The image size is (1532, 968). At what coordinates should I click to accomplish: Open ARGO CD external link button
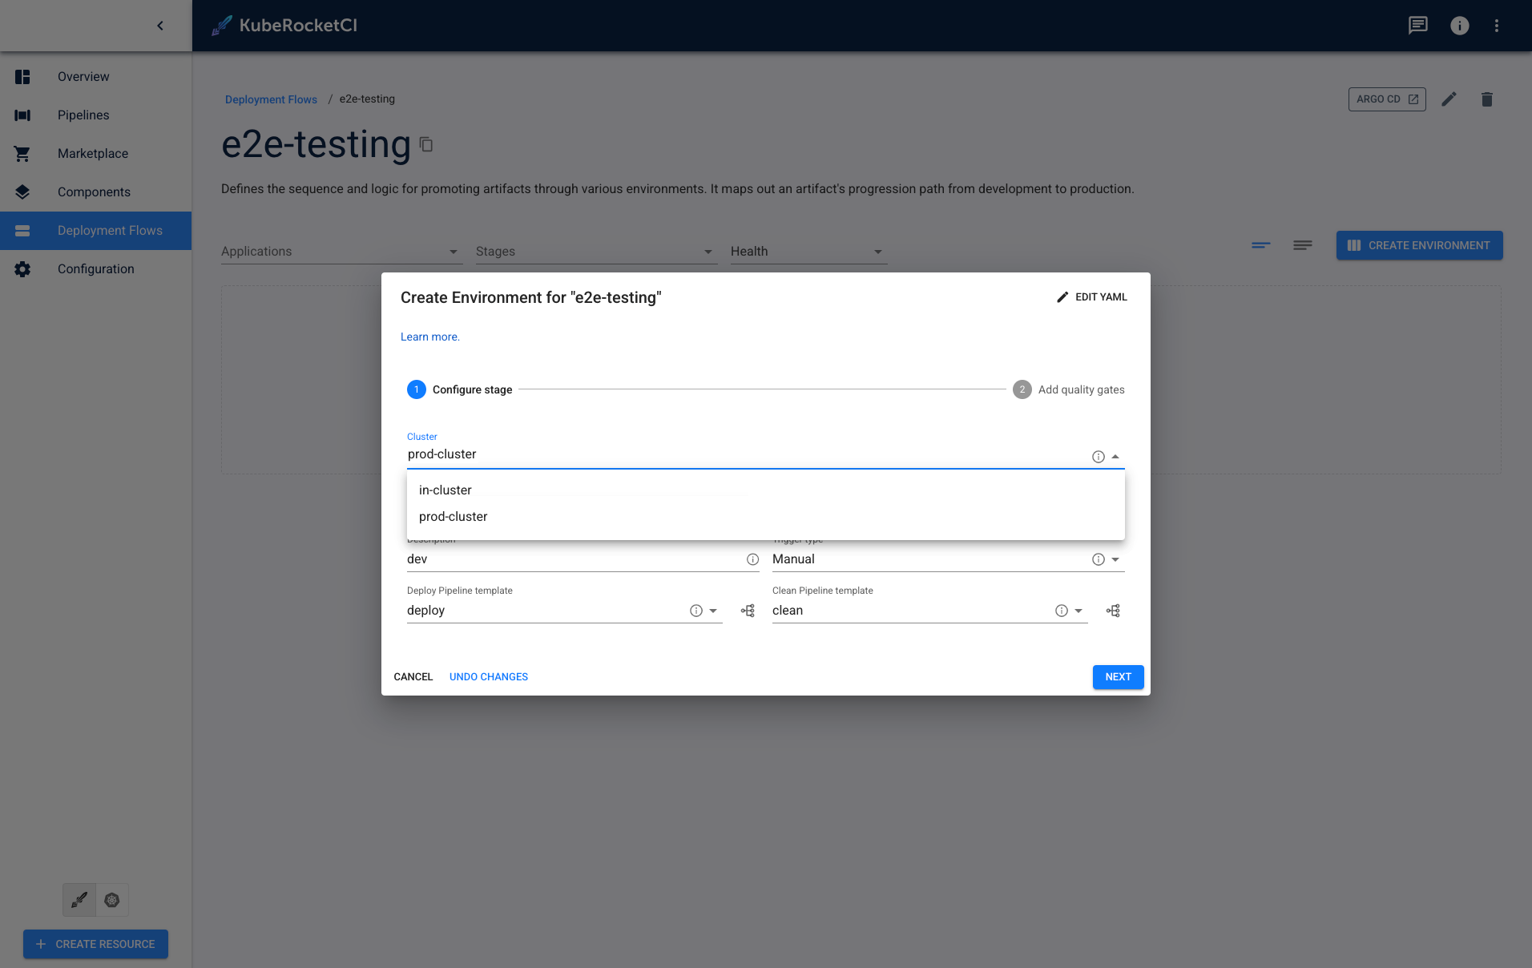click(x=1387, y=99)
